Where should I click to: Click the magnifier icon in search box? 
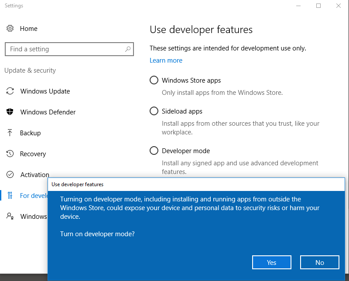pyautogui.click(x=128, y=49)
